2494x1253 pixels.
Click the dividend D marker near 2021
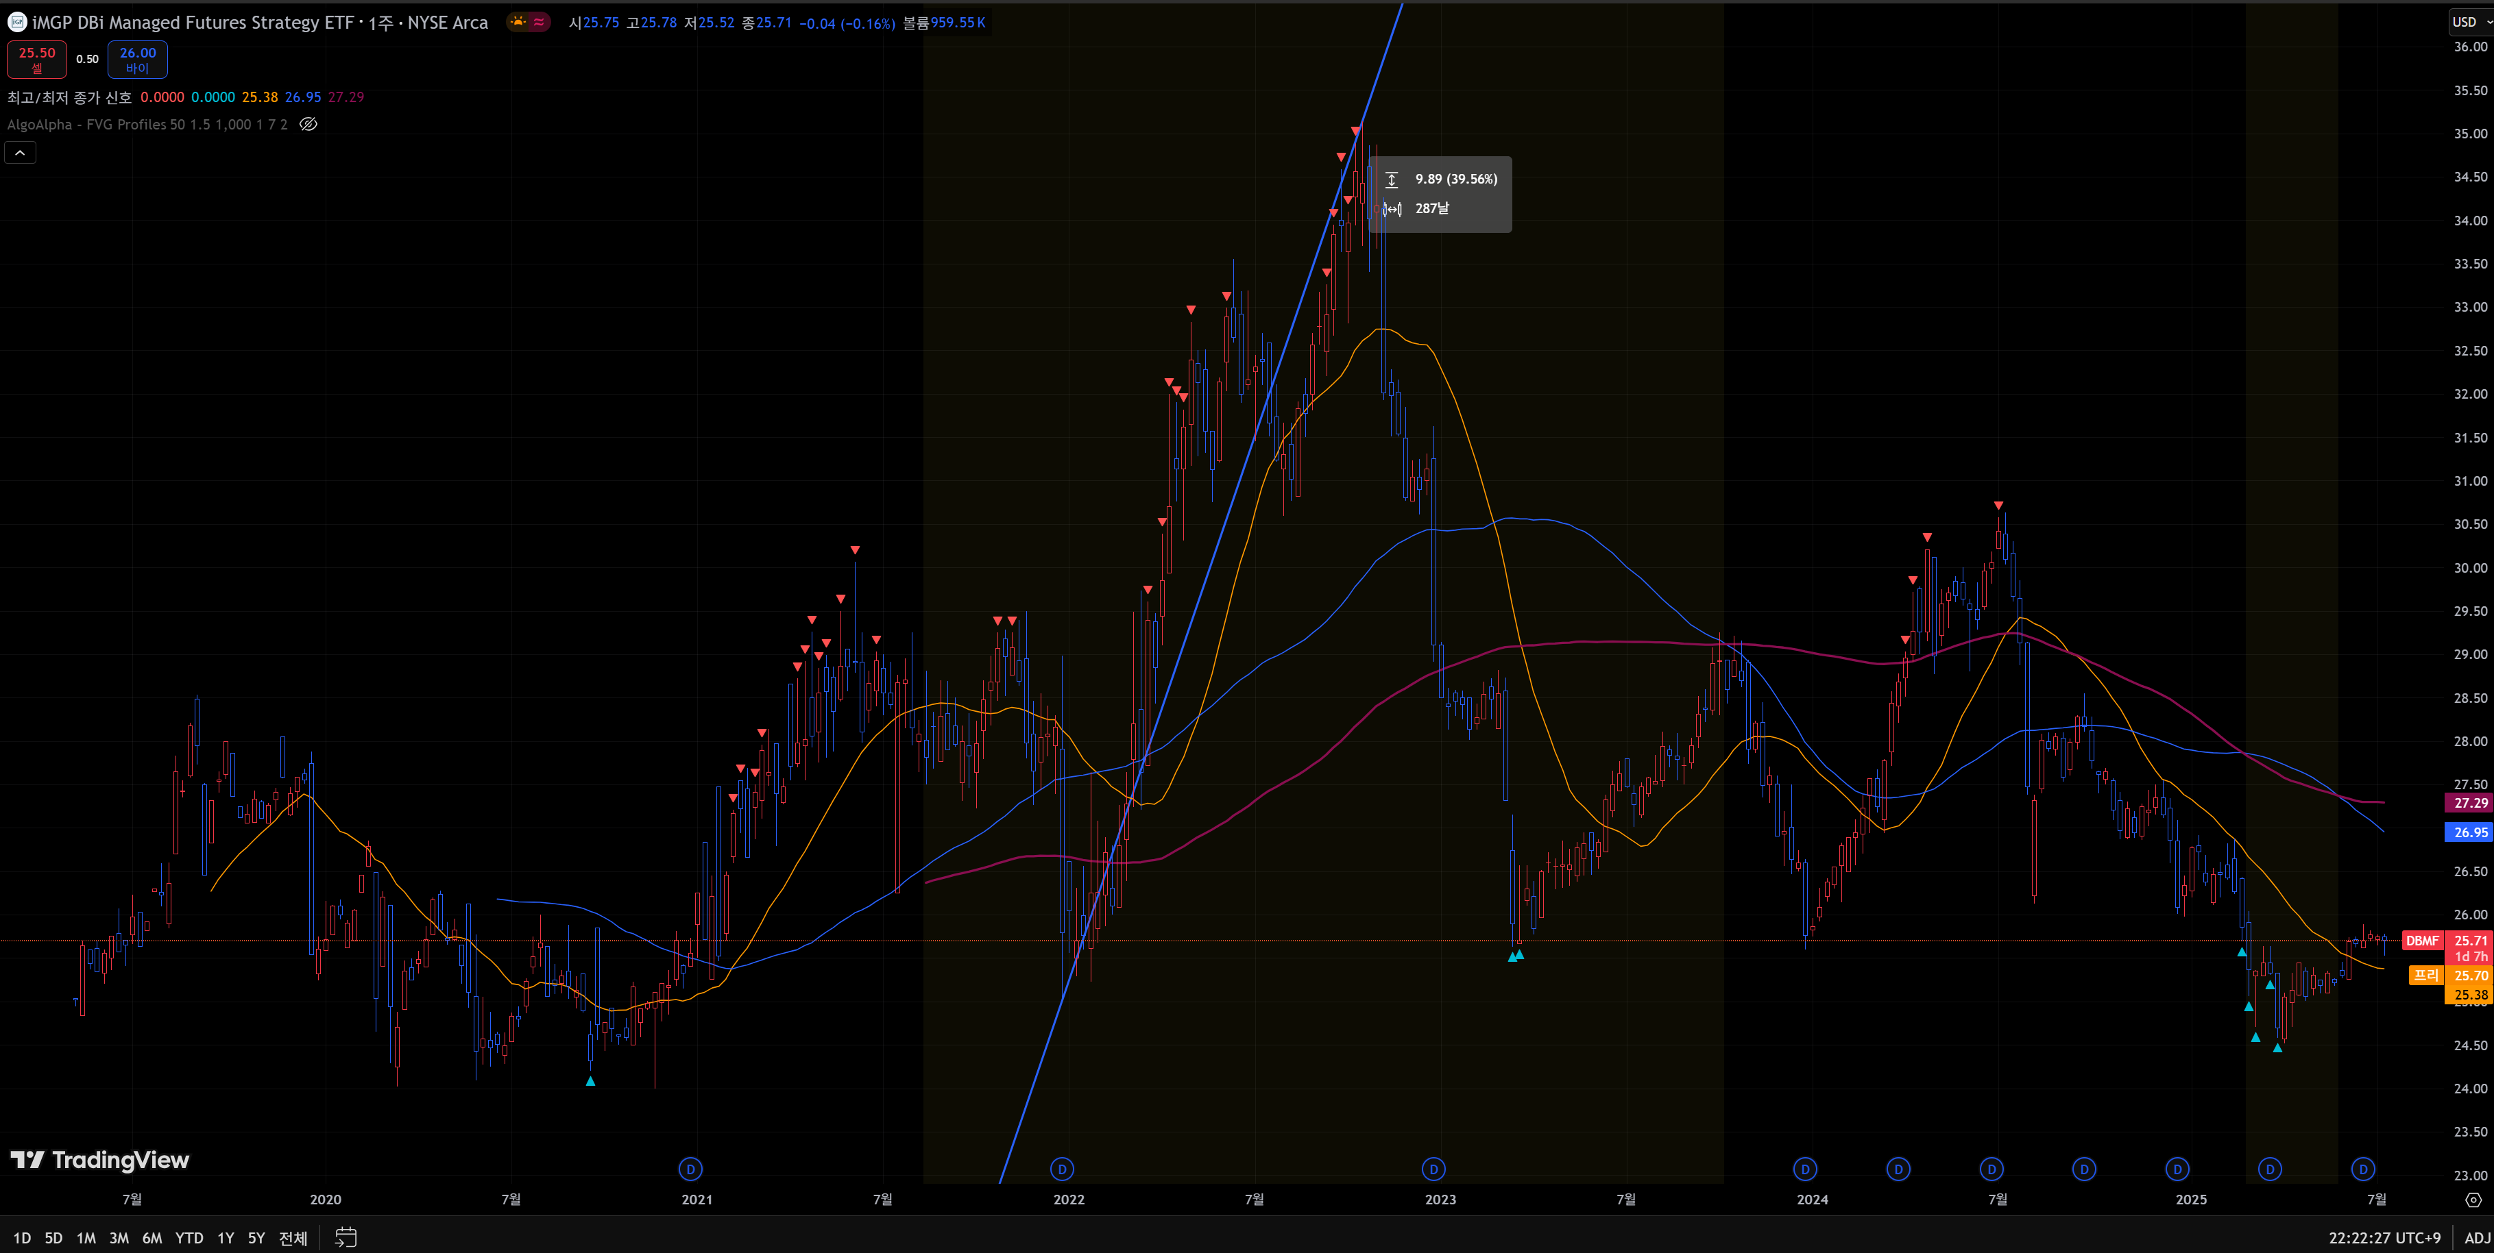(690, 1169)
